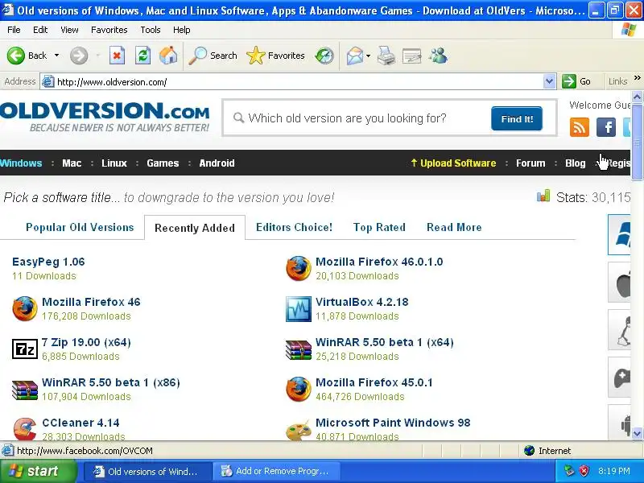Click the Find It! button
644x483 pixels.
(517, 118)
